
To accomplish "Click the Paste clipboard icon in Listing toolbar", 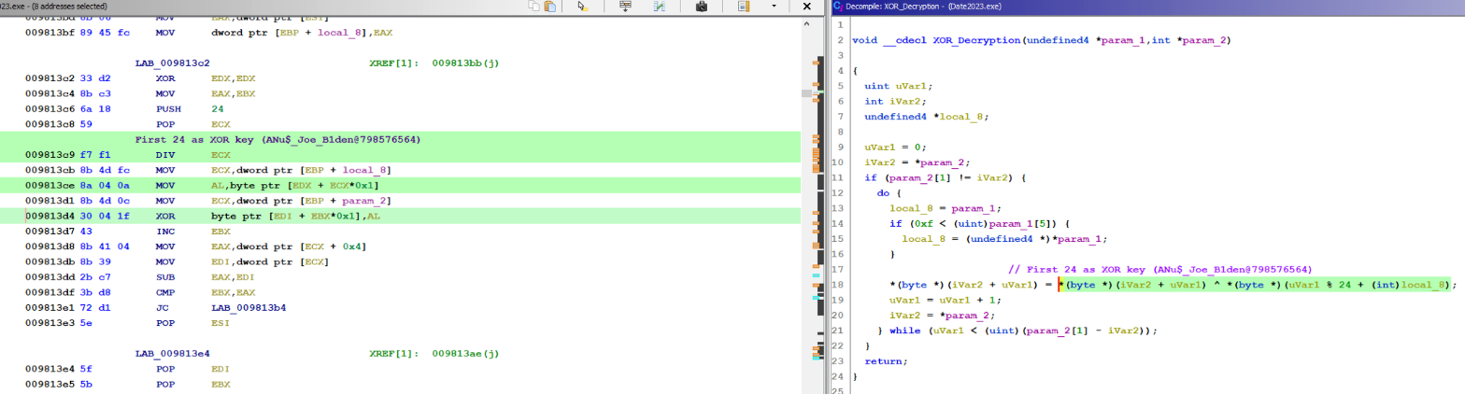I will [550, 7].
